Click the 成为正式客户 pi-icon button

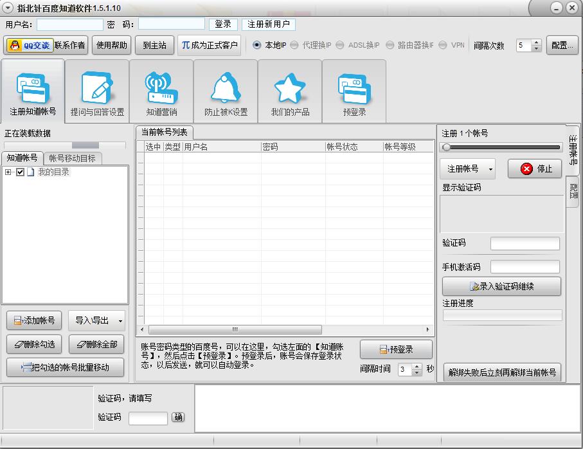click(x=210, y=46)
